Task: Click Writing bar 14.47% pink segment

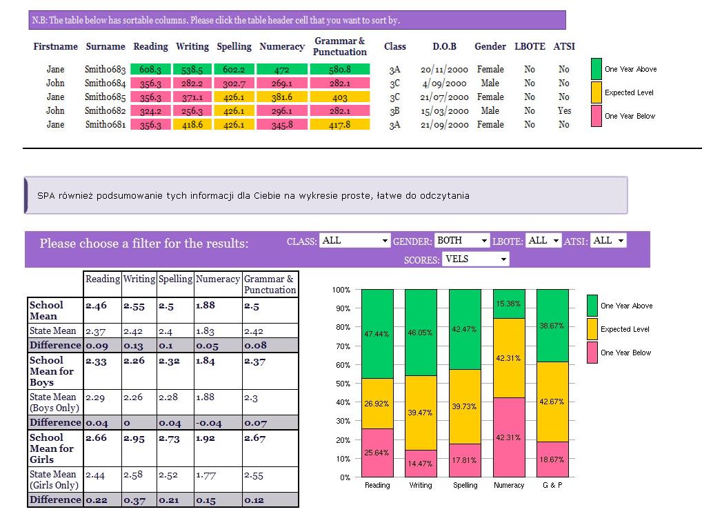Action: 421,464
